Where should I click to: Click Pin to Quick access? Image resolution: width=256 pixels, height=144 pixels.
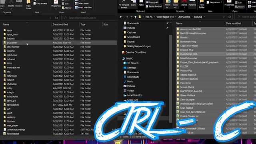[x=124, y=4]
